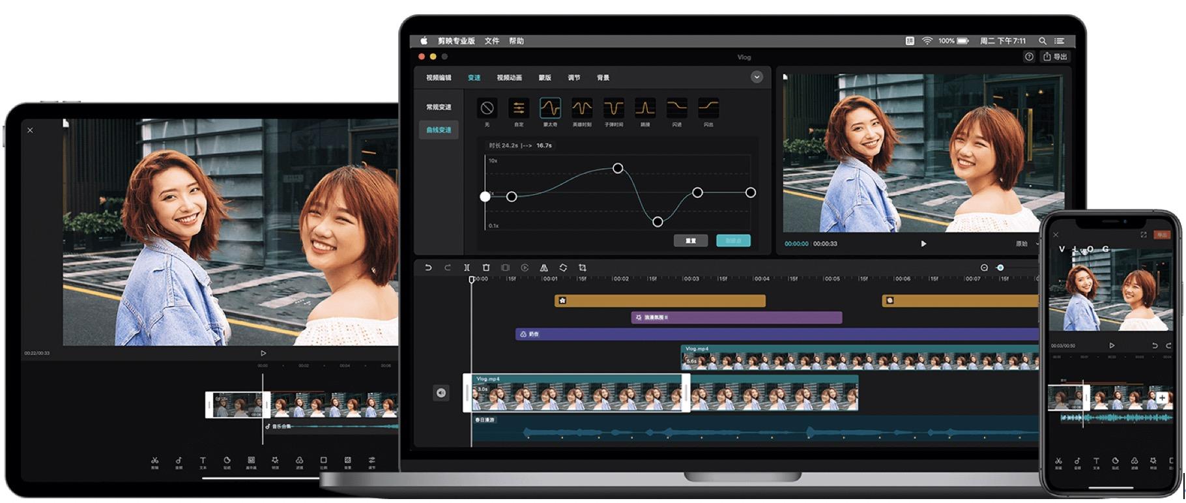Open the 原始 aspect ratio dropdown

point(1026,244)
